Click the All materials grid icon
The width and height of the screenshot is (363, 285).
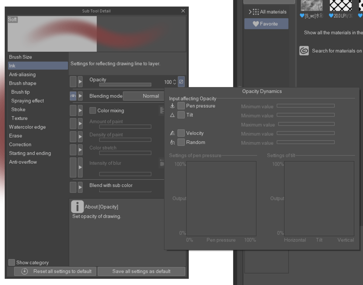(x=256, y=12)
